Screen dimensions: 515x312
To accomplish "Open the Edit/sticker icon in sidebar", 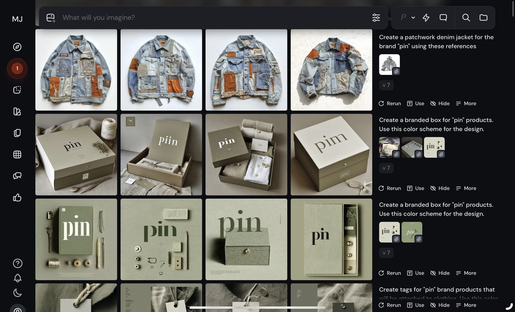I will tap(17, 90).
